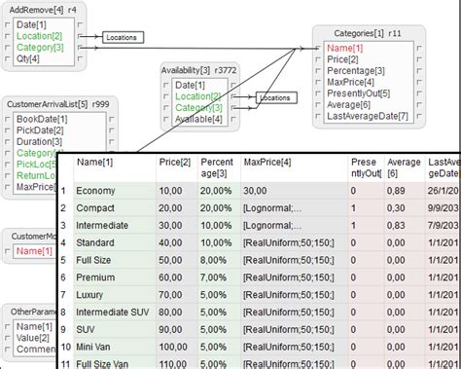Click the Categories[1] table header

[368, 33]
